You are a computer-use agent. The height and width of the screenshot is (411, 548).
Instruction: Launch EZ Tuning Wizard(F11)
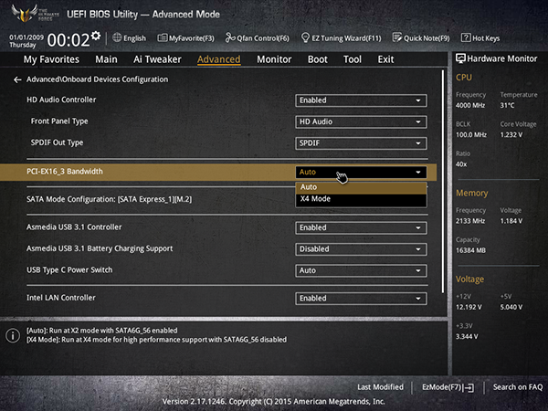click(x=341, y=37)
